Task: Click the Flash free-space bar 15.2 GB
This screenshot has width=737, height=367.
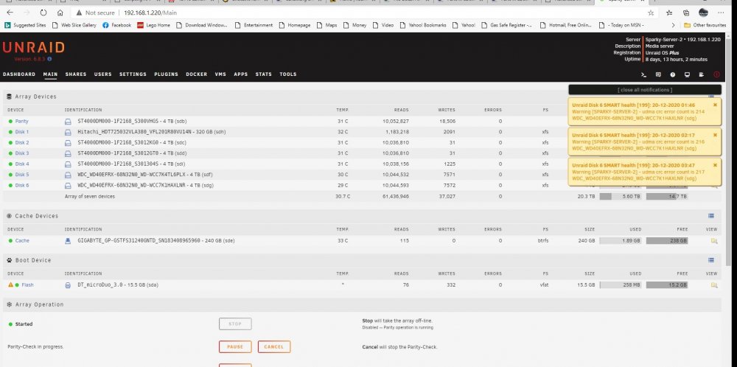Action: 667,284
